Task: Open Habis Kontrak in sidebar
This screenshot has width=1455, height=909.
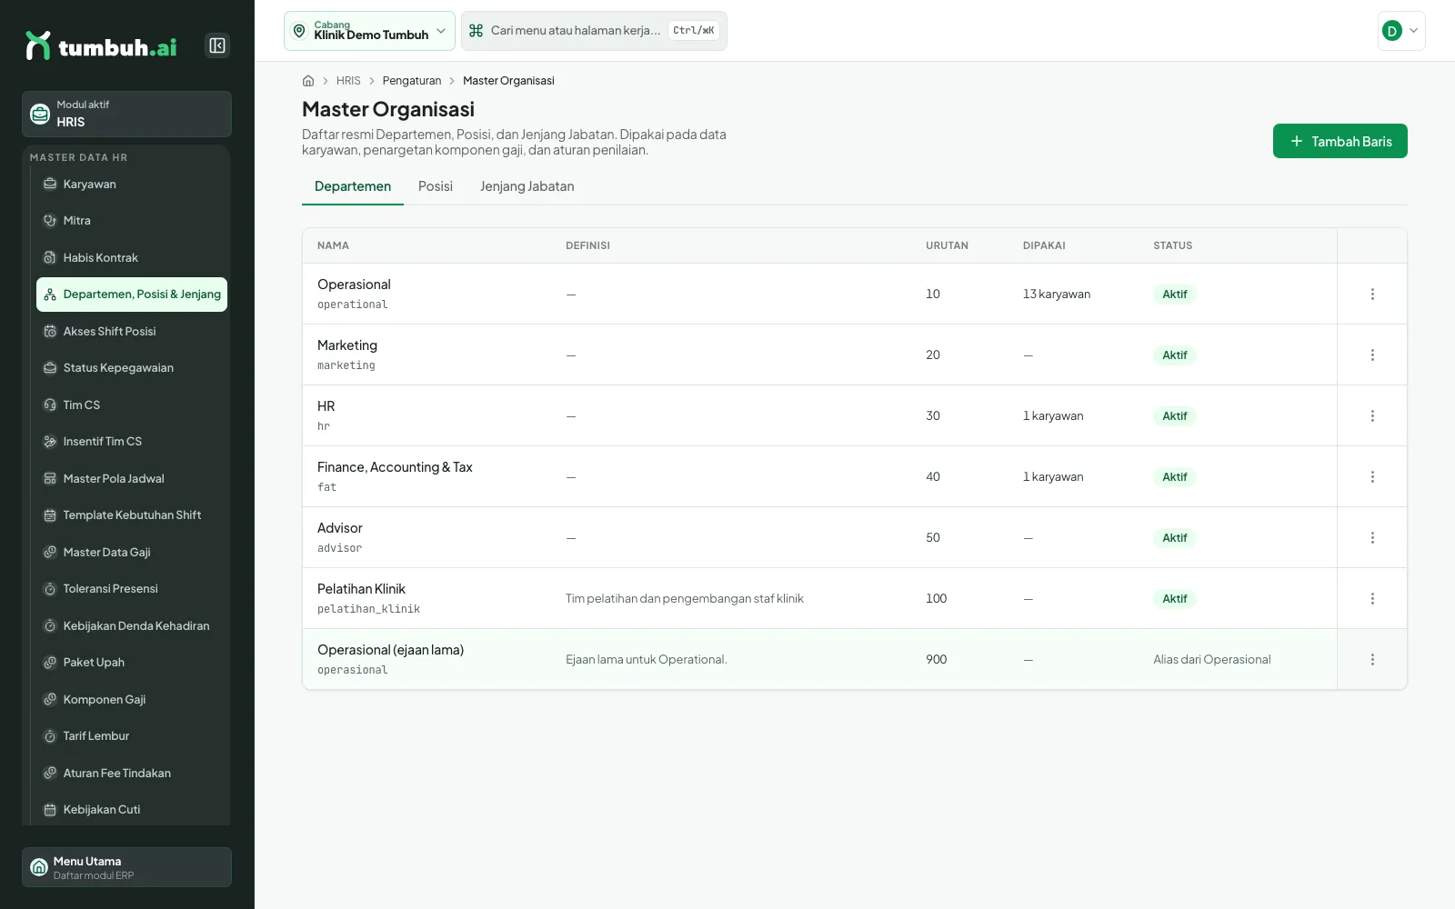Action: click(132, 258)
